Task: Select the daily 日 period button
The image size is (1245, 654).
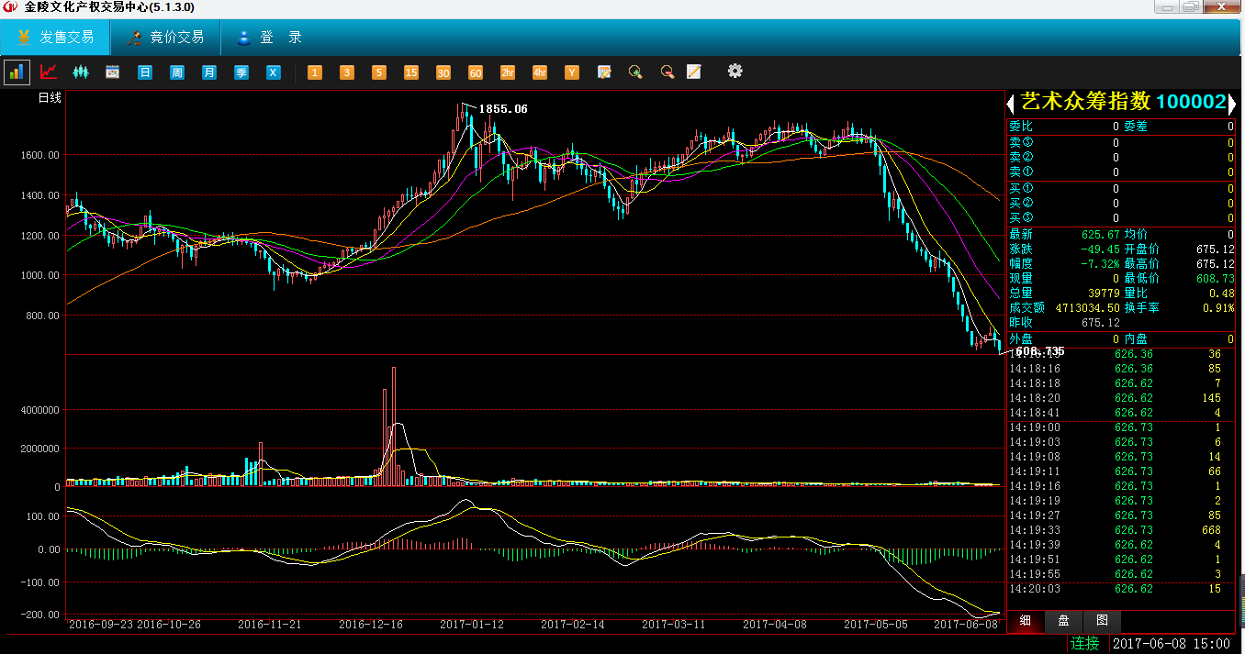Action: pos(145,72)
